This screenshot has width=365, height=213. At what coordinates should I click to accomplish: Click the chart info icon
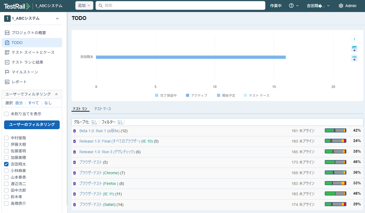tap(354, 39)
